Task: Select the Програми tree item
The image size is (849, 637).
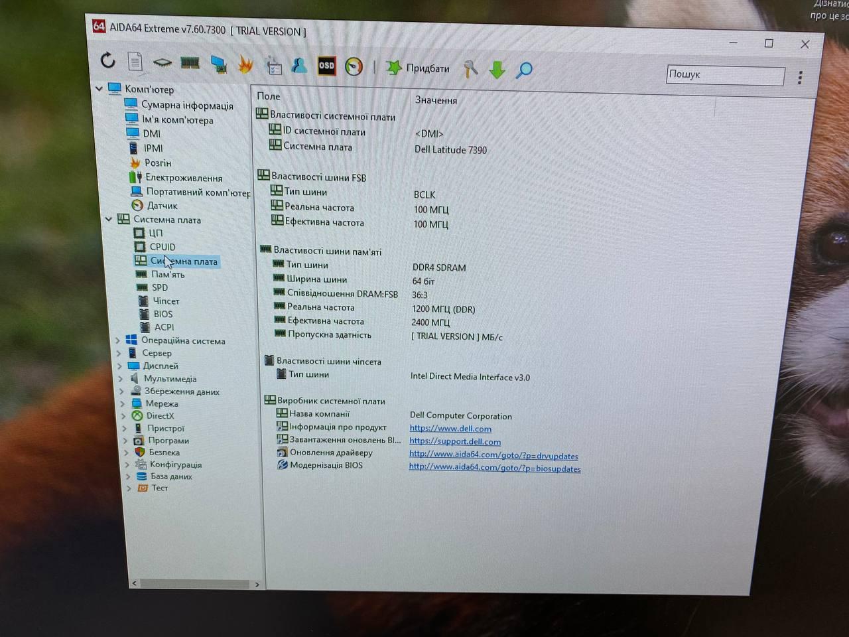Action: [168, 440]
